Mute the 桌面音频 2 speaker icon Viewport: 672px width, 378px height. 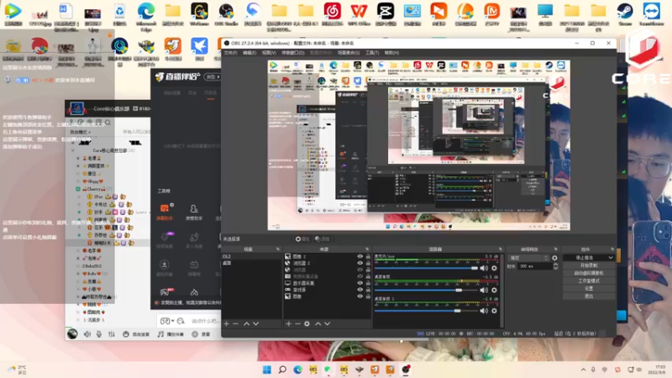coord(484,311)
